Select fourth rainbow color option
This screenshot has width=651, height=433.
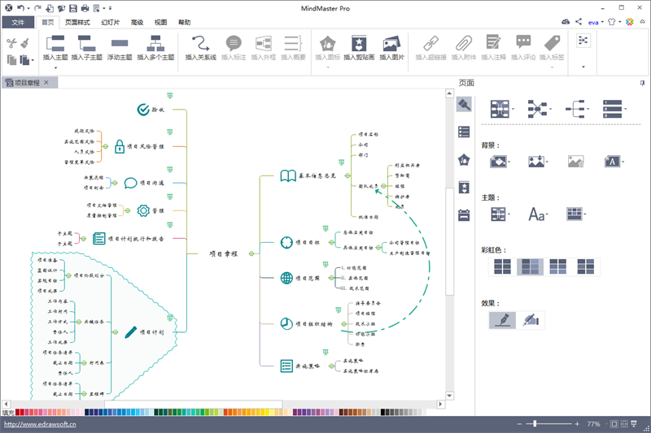tap(586, 266)
